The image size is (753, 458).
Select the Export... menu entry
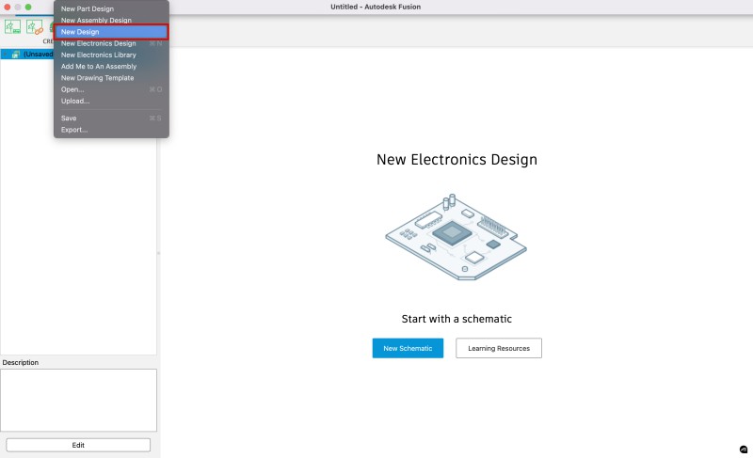pos(111,130)
